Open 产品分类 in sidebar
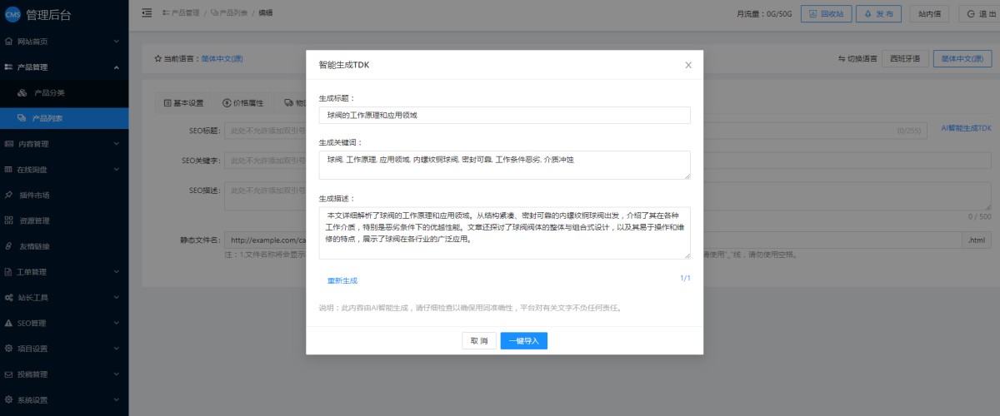This screenshot has width=1000, height=416. tap(49, 92)
